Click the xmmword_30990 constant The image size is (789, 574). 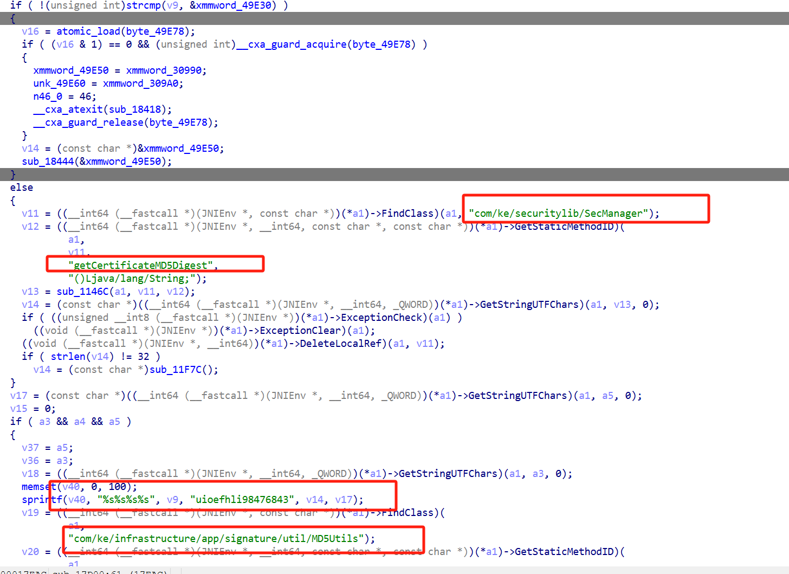[164, 70]
